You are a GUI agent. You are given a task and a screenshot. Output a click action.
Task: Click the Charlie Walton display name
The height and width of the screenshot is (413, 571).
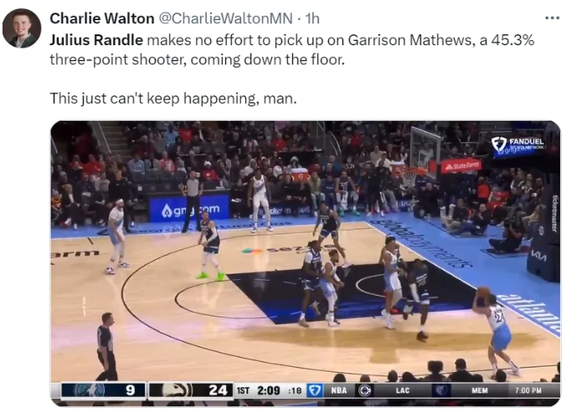(102, 18)
